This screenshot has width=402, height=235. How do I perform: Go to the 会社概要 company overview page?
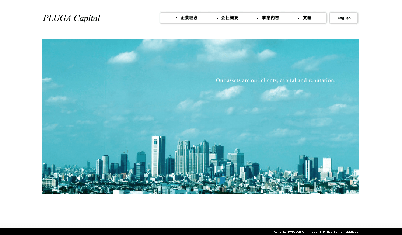pos(230,18)
